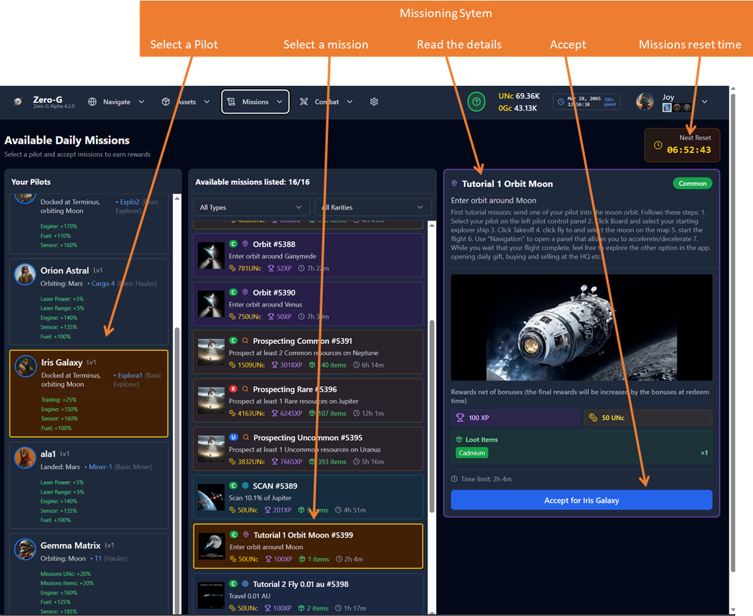Click the 100x speed indicator

coord(609,102)
